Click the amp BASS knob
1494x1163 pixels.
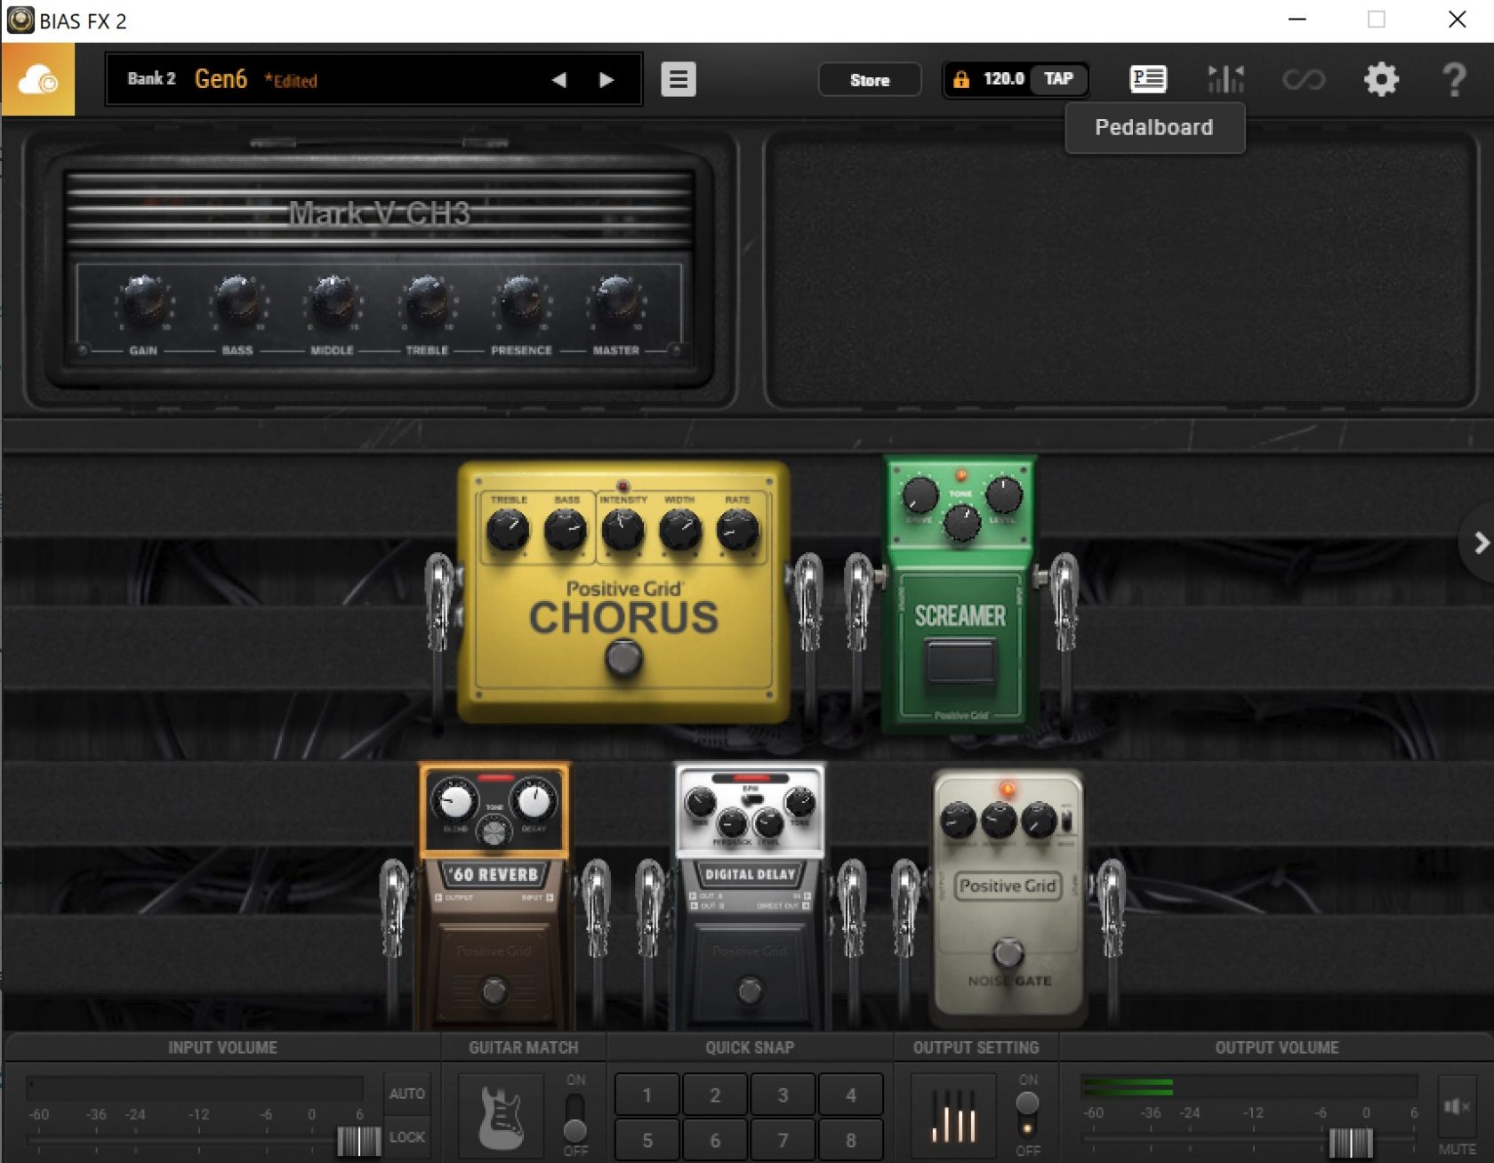pyautogui.click(x=237, y=301)
